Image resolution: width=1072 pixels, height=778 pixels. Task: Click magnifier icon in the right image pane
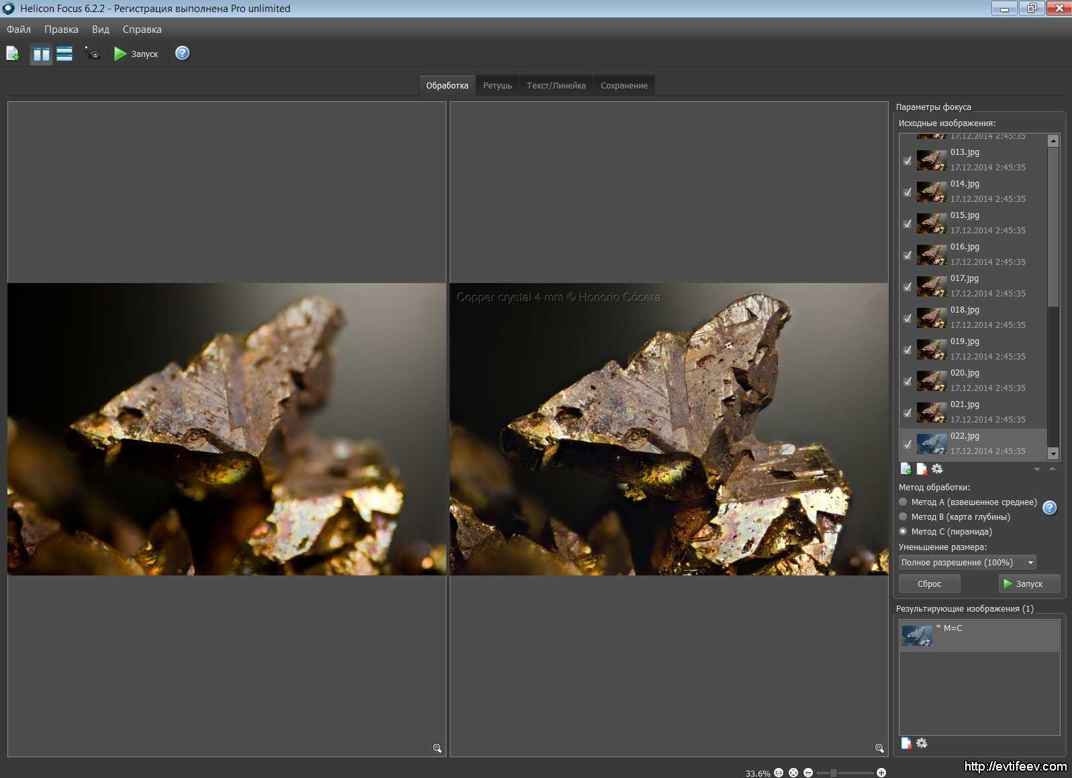coord(879,748)
